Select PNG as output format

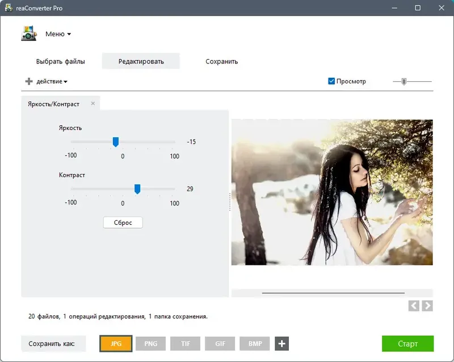coord(150,344)
